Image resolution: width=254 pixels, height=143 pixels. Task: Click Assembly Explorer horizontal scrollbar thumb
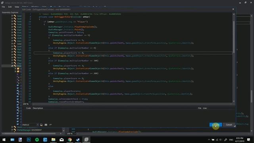pyautogui.click(x=30, y=133)
